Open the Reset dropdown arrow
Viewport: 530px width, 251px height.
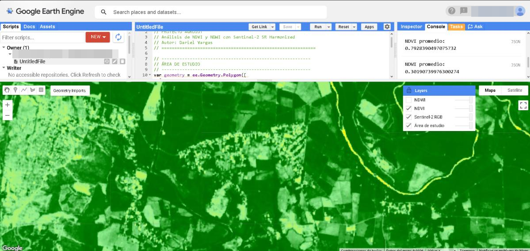tap(354, 26)
